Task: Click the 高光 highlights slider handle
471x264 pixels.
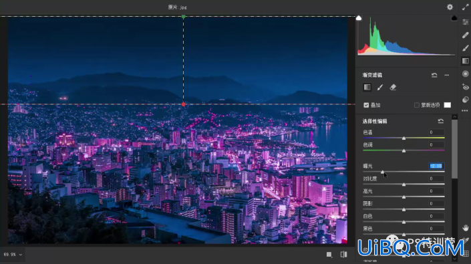Action: point(404,197)
